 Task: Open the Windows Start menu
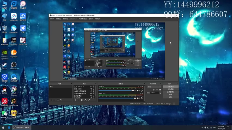3,127
